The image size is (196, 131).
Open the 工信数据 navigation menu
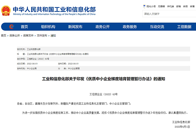(184, 27)
